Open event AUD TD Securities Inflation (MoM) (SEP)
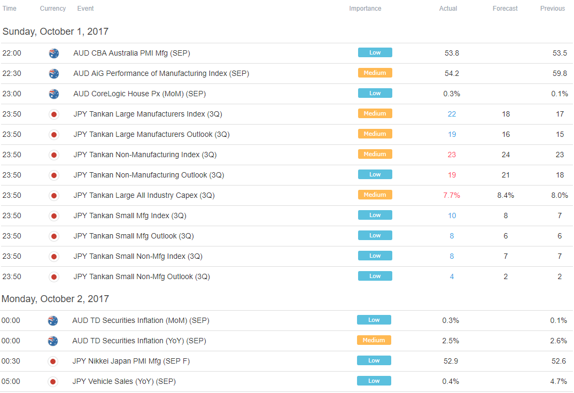 click(141, 320)
